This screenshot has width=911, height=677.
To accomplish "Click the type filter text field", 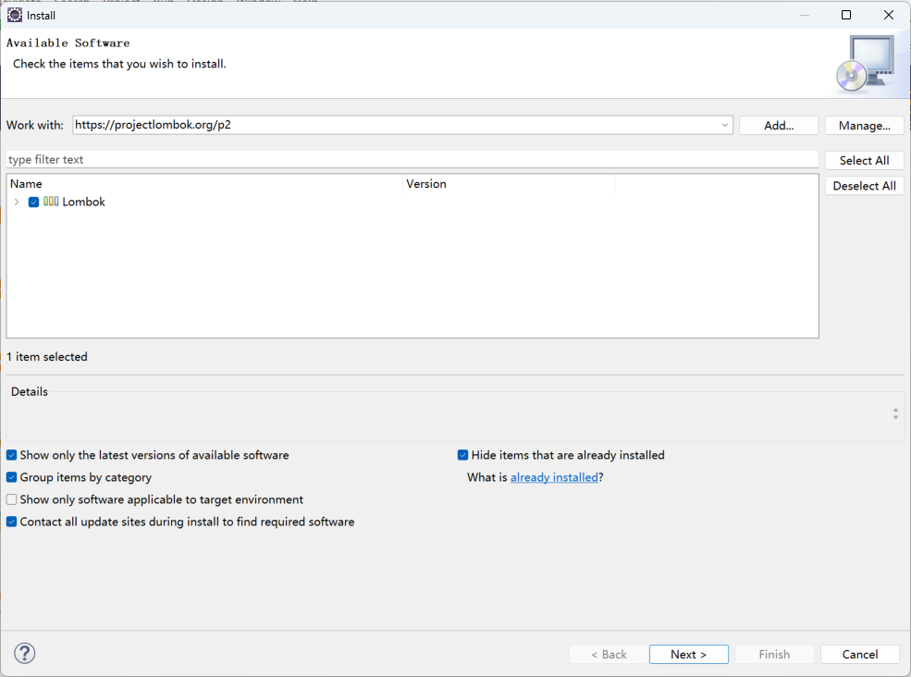I will tap(412, 159).
